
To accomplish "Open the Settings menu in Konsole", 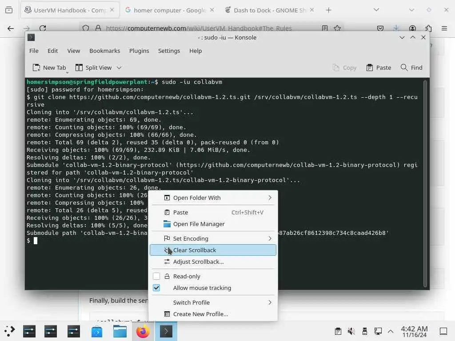I will [x=169, y=51].
